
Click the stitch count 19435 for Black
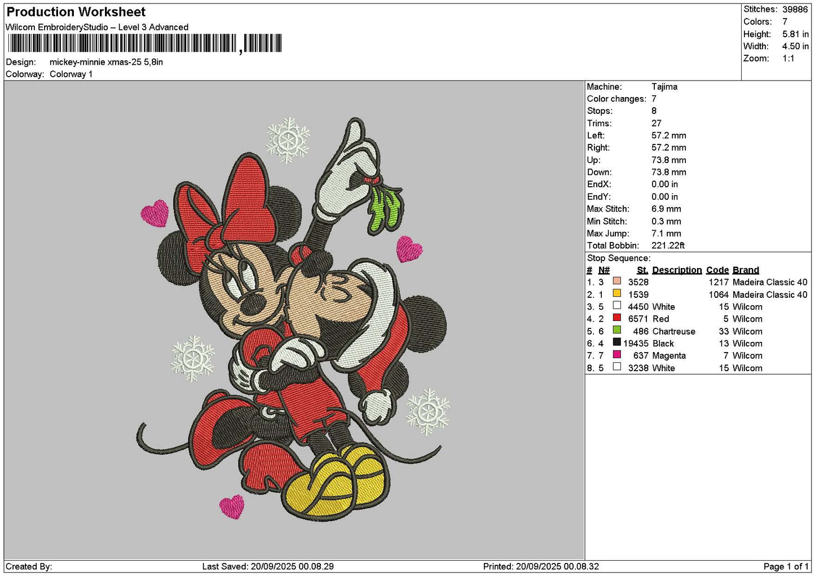pyautogui.click(x=636, y=344)
